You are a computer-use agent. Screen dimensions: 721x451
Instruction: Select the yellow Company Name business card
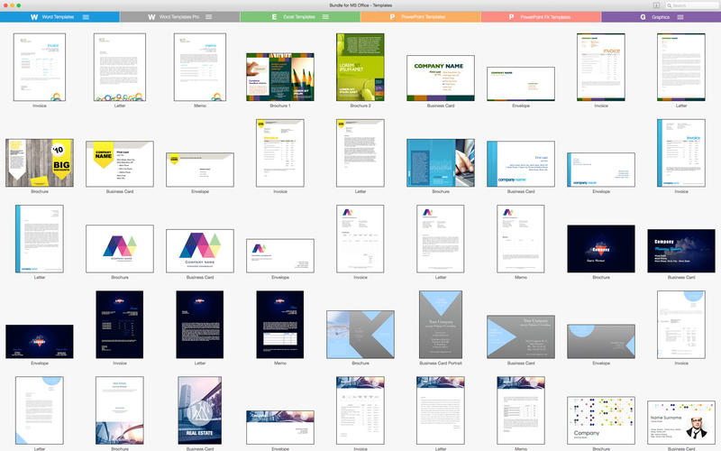[119, 163]
